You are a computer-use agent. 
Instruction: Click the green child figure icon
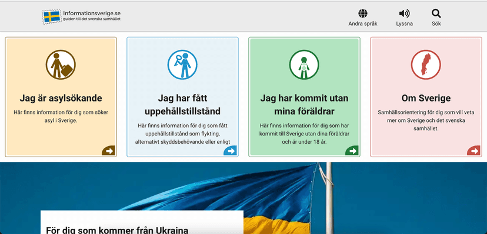304,65
